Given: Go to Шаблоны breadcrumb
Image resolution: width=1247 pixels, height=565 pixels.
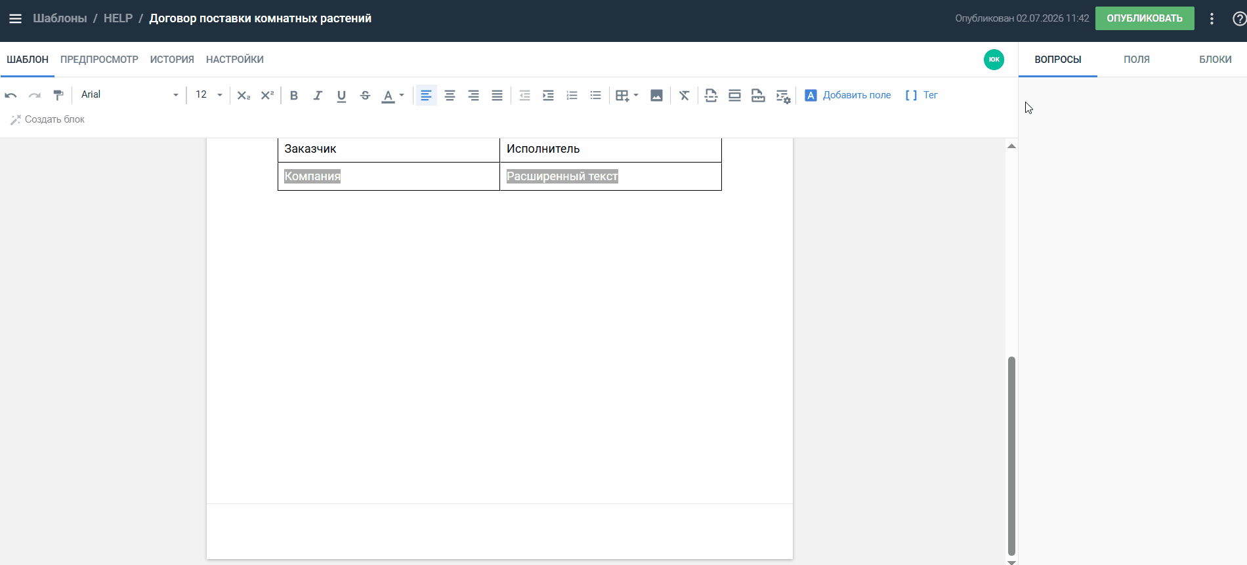Looking at the screenshot, I should click(60, 18).
